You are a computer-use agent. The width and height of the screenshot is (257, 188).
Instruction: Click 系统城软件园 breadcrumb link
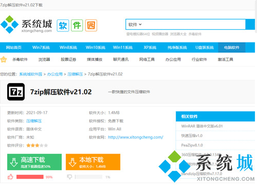31,74
